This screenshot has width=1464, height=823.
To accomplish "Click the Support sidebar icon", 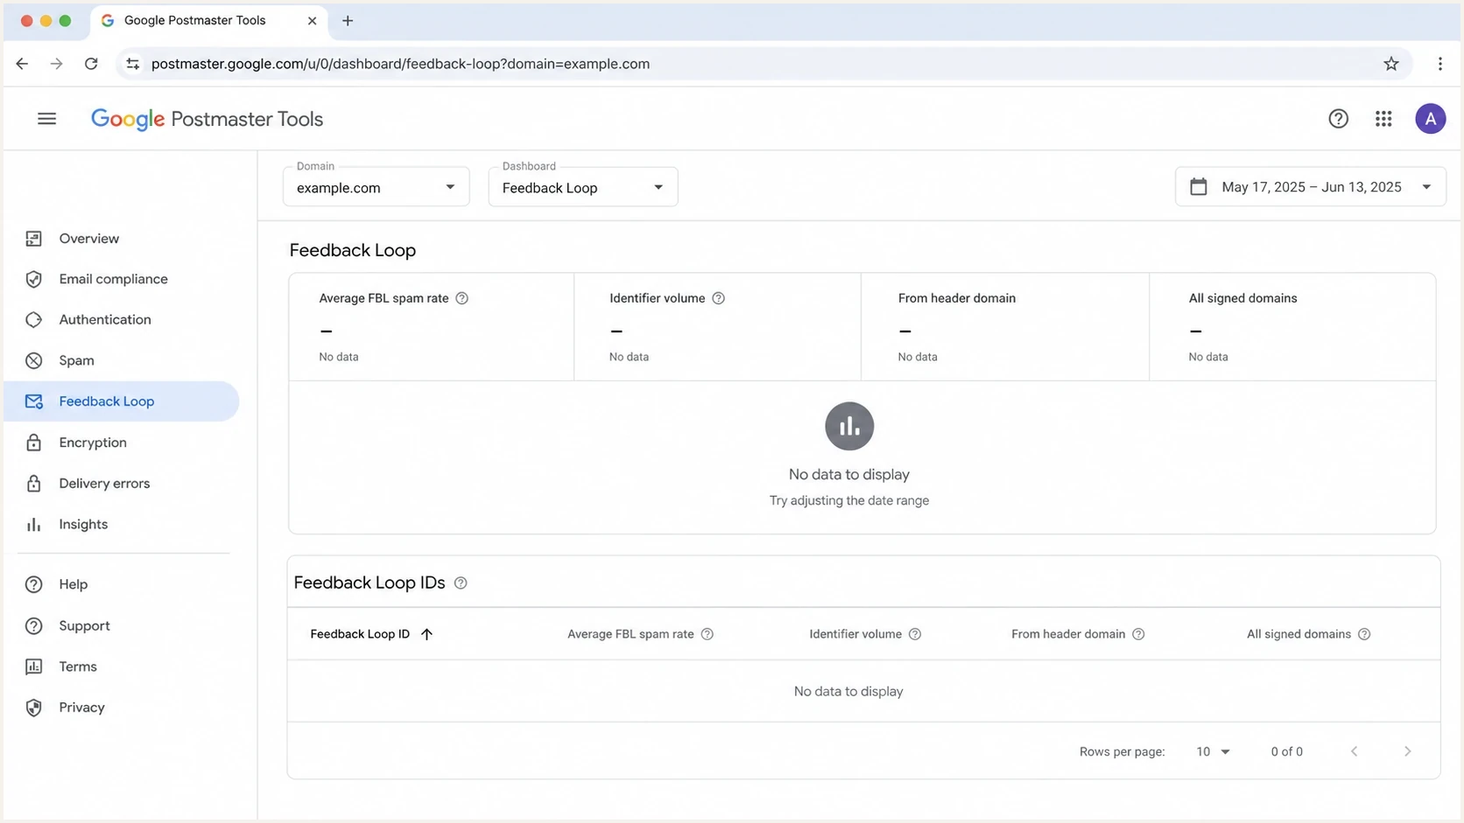I will (x=34, y=626).
